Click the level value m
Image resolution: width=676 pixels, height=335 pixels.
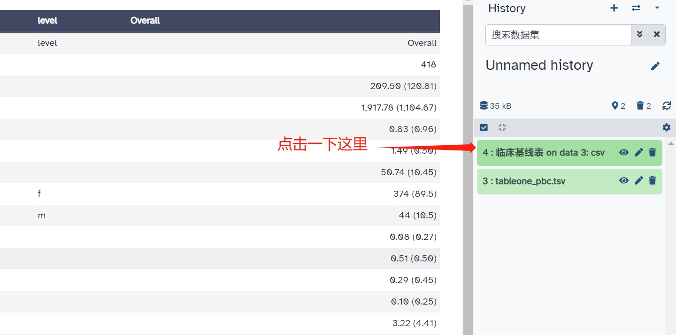[42, 216]
